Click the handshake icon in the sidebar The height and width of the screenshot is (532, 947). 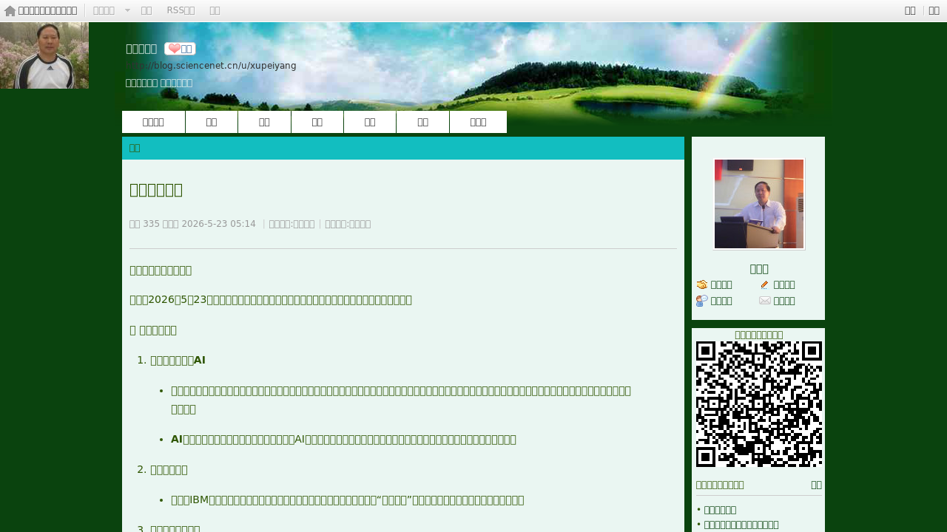click(x=702, y=284)
